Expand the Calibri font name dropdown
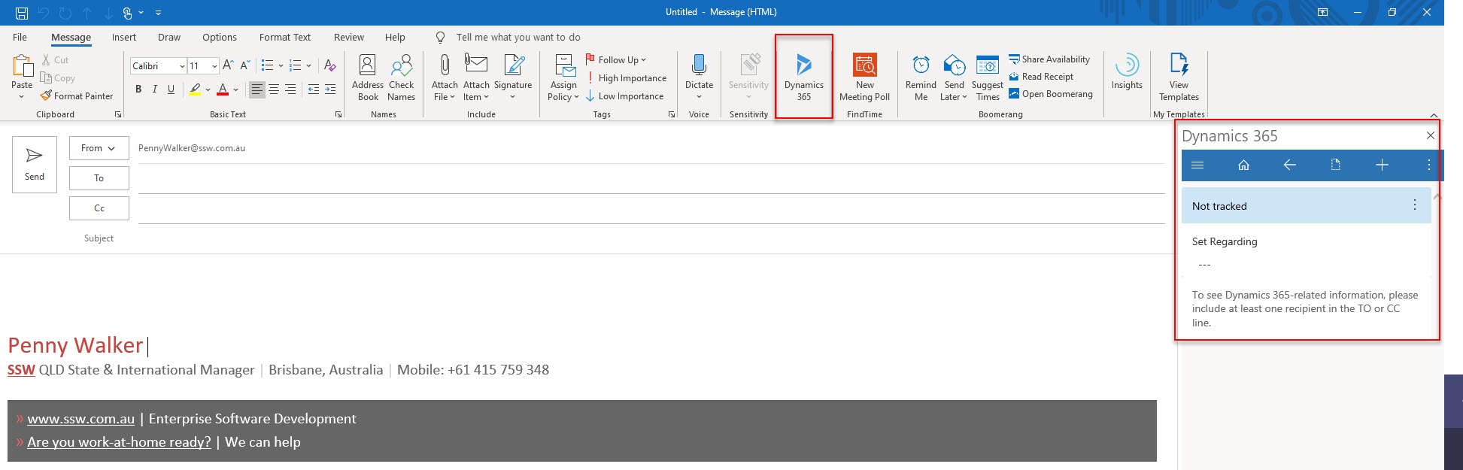The image size is (1463, 470). (x=182, y=66)
